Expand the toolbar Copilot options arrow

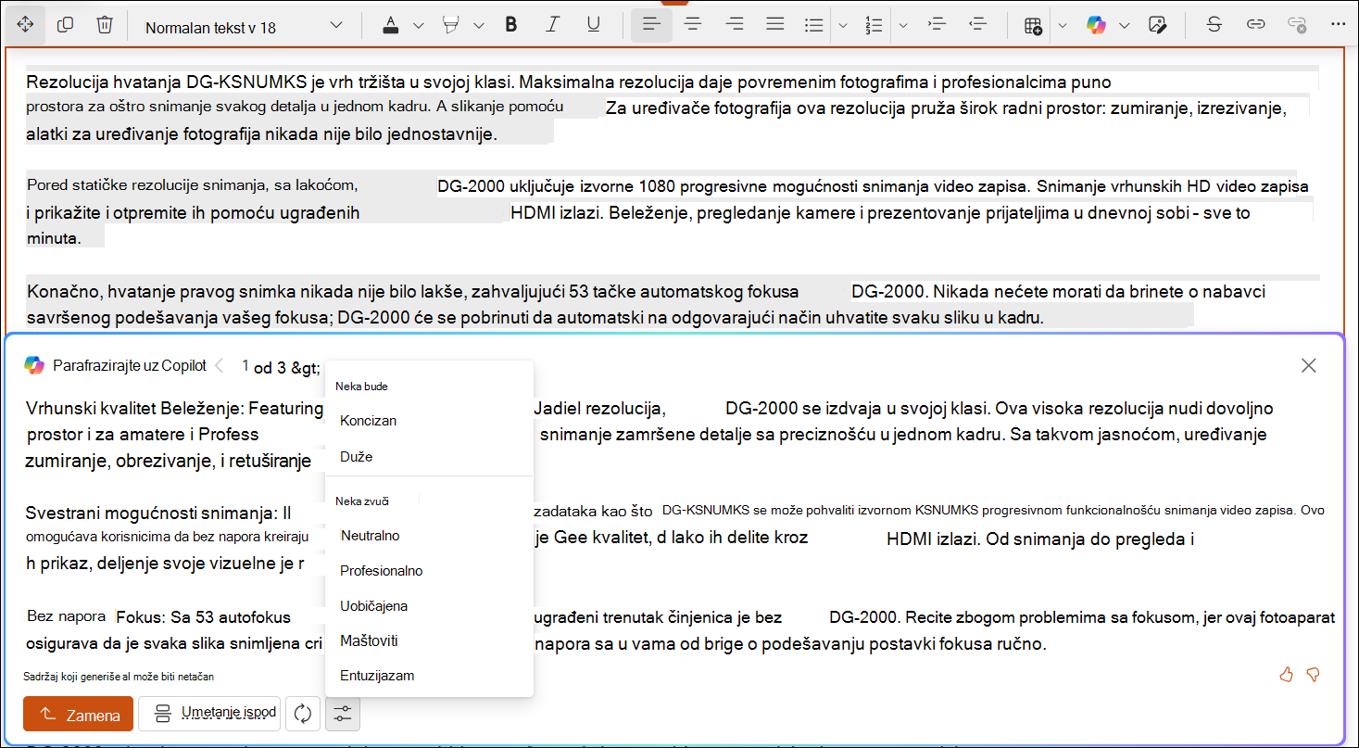pos(1124,25)
